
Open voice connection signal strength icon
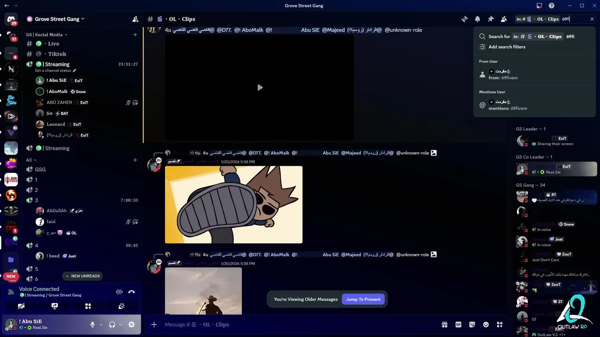click(x=11, y=292)
